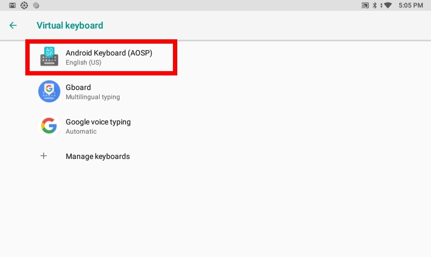Tap the Multilingual typing subtitle
The width and height of the screenshot is (431, 257).
(93, 97)
